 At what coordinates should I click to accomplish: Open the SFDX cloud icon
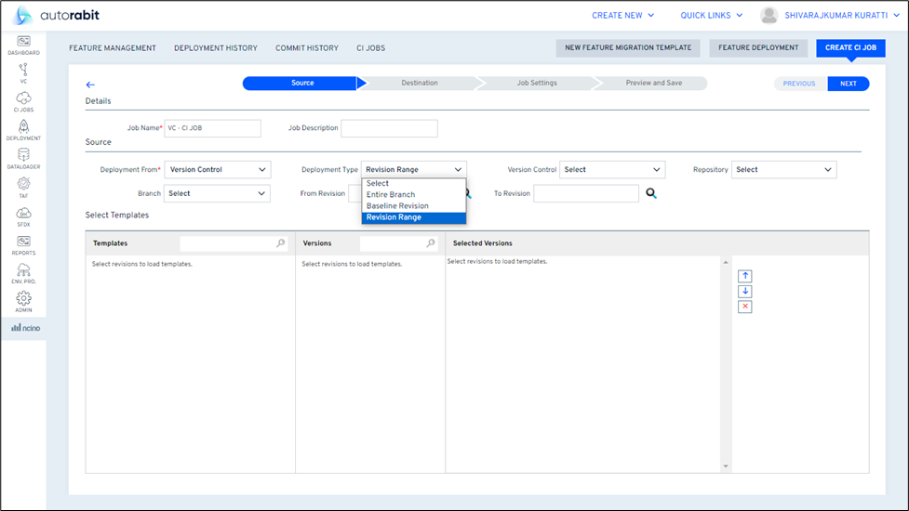(x=23, y=215)
